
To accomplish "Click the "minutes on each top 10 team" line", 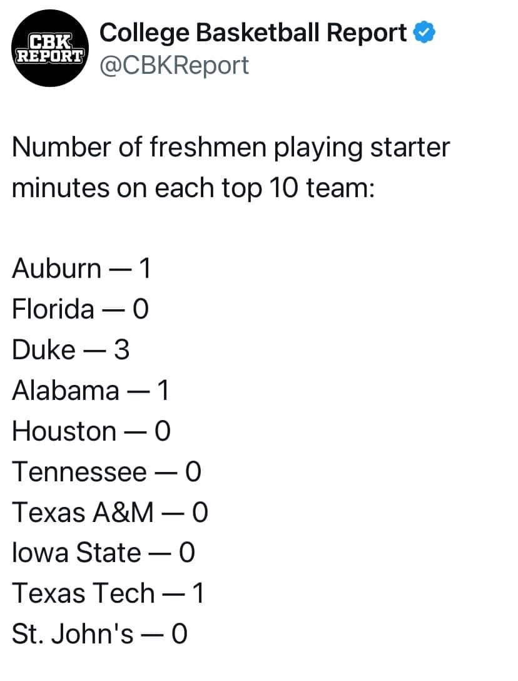I will pyautogui.click(x=193, y=188).
